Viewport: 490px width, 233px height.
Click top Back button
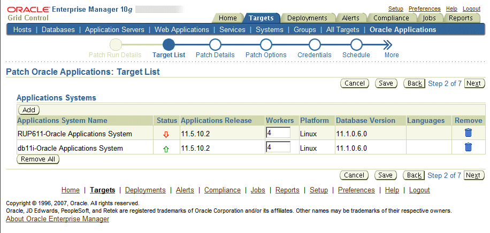click(415, 83)
